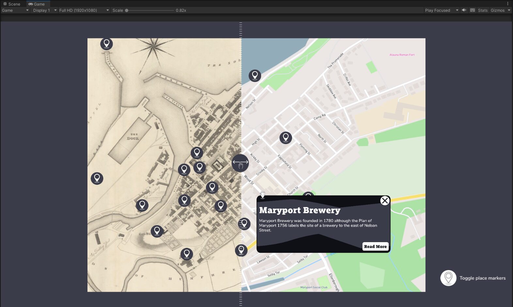Click the Scale slider handle
This screenshot has width=513, height=307.
pos(127,10)
